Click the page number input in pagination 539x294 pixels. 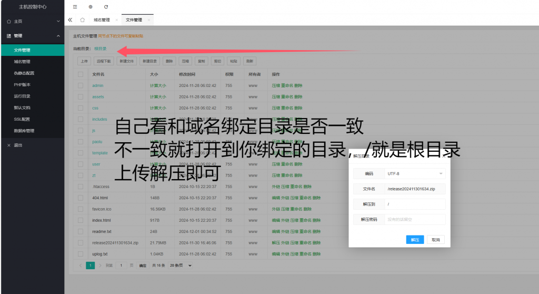point(121,266)
